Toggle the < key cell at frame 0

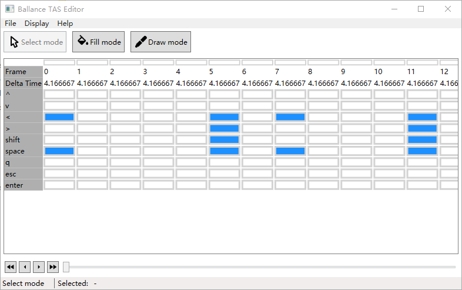coord(59,117)
